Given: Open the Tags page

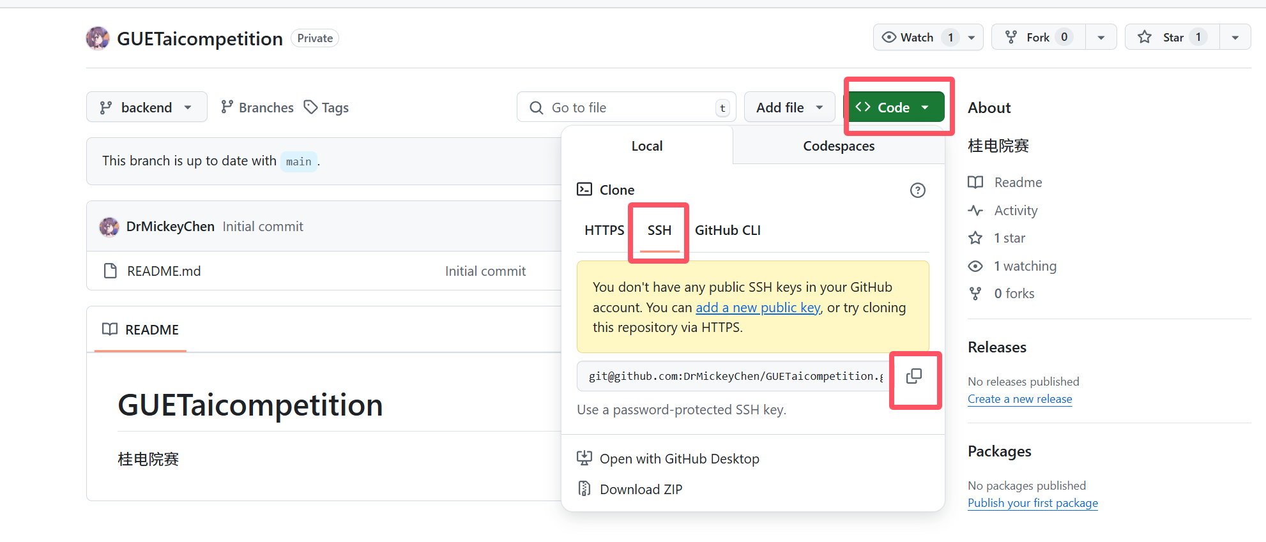Looking at the screenshot, I should tap(326, 107).
